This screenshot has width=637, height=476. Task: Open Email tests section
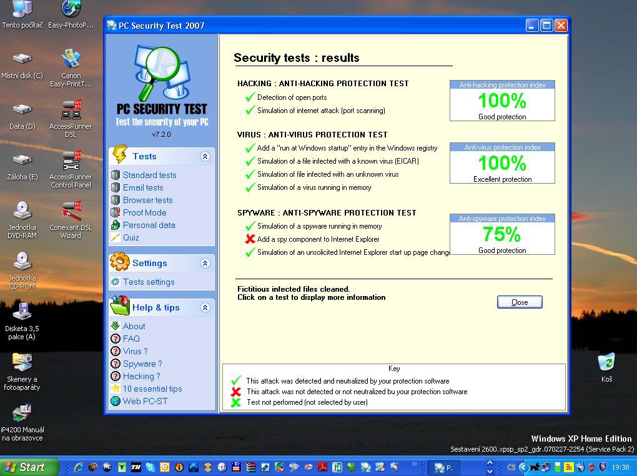click(143, 187)
